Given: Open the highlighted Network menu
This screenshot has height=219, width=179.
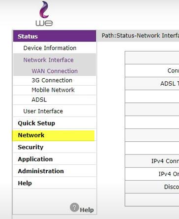Looking at the screenshot, I should (54, 135).
